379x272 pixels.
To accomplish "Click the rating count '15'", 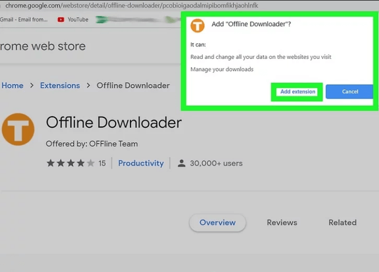I will click(x=102, y=163).
